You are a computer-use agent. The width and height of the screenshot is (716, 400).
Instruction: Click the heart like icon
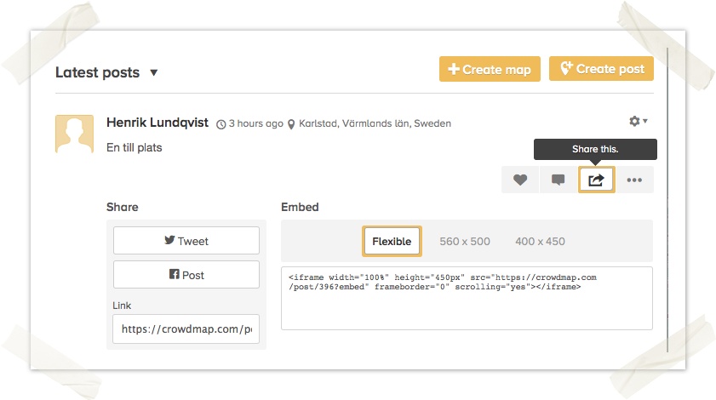coord(520,180)
